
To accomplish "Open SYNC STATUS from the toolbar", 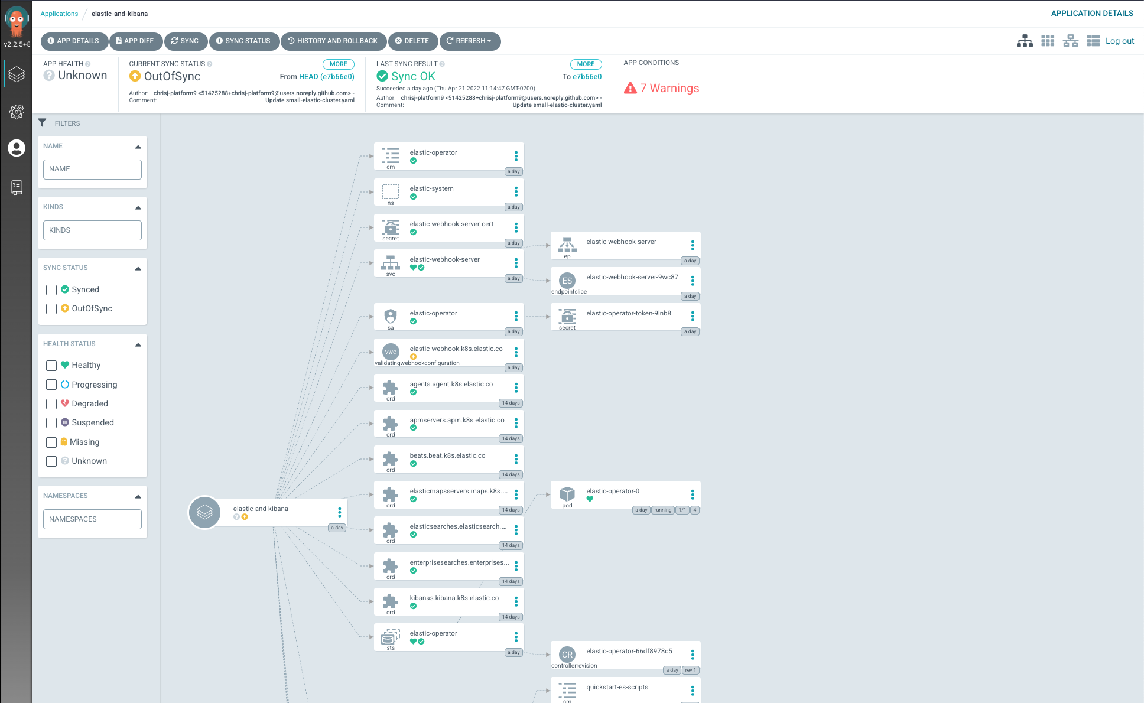I will click(243, 41).
